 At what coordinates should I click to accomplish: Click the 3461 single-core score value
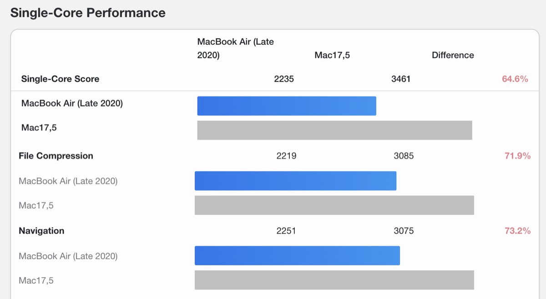[x=401, y=79]
